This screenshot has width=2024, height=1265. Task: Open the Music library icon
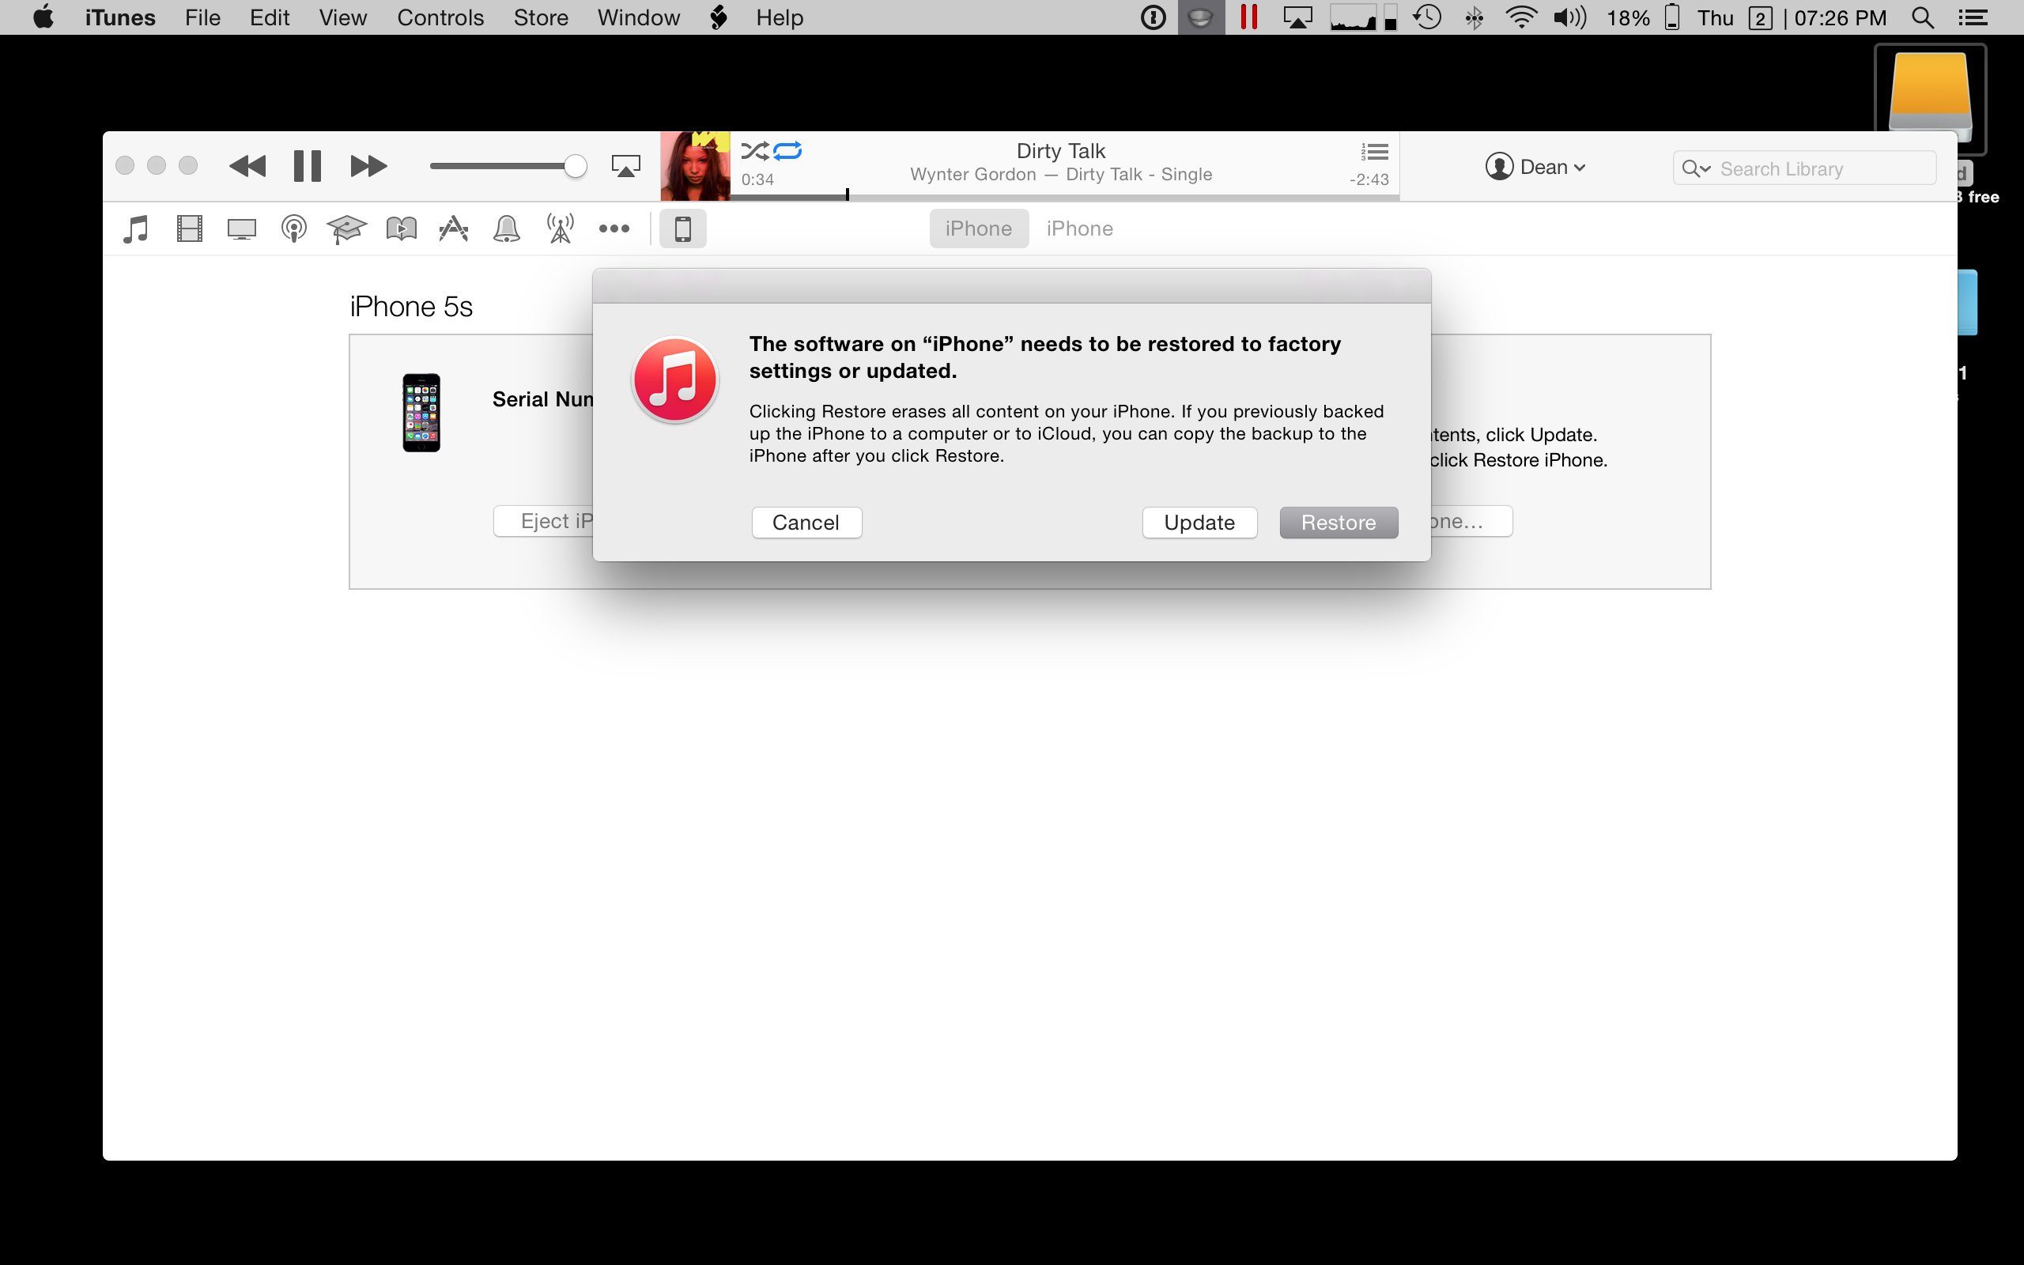click(x=135, y=228)
